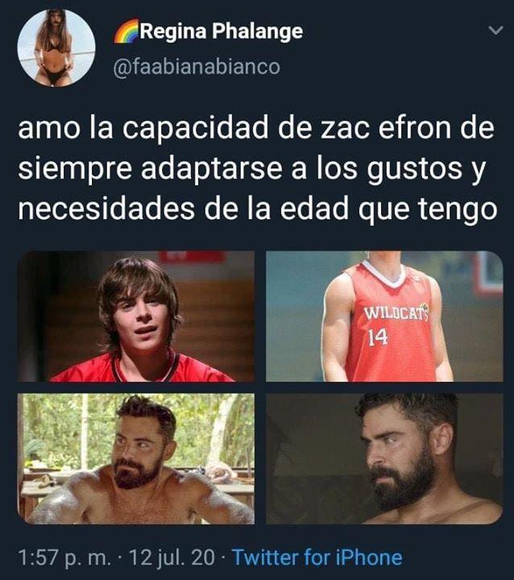The width and height of the screenshot is (514, 580).
Task: Click the word "necesidades" in the tweet
Action: pyautogui.click(x=106, y=209)
